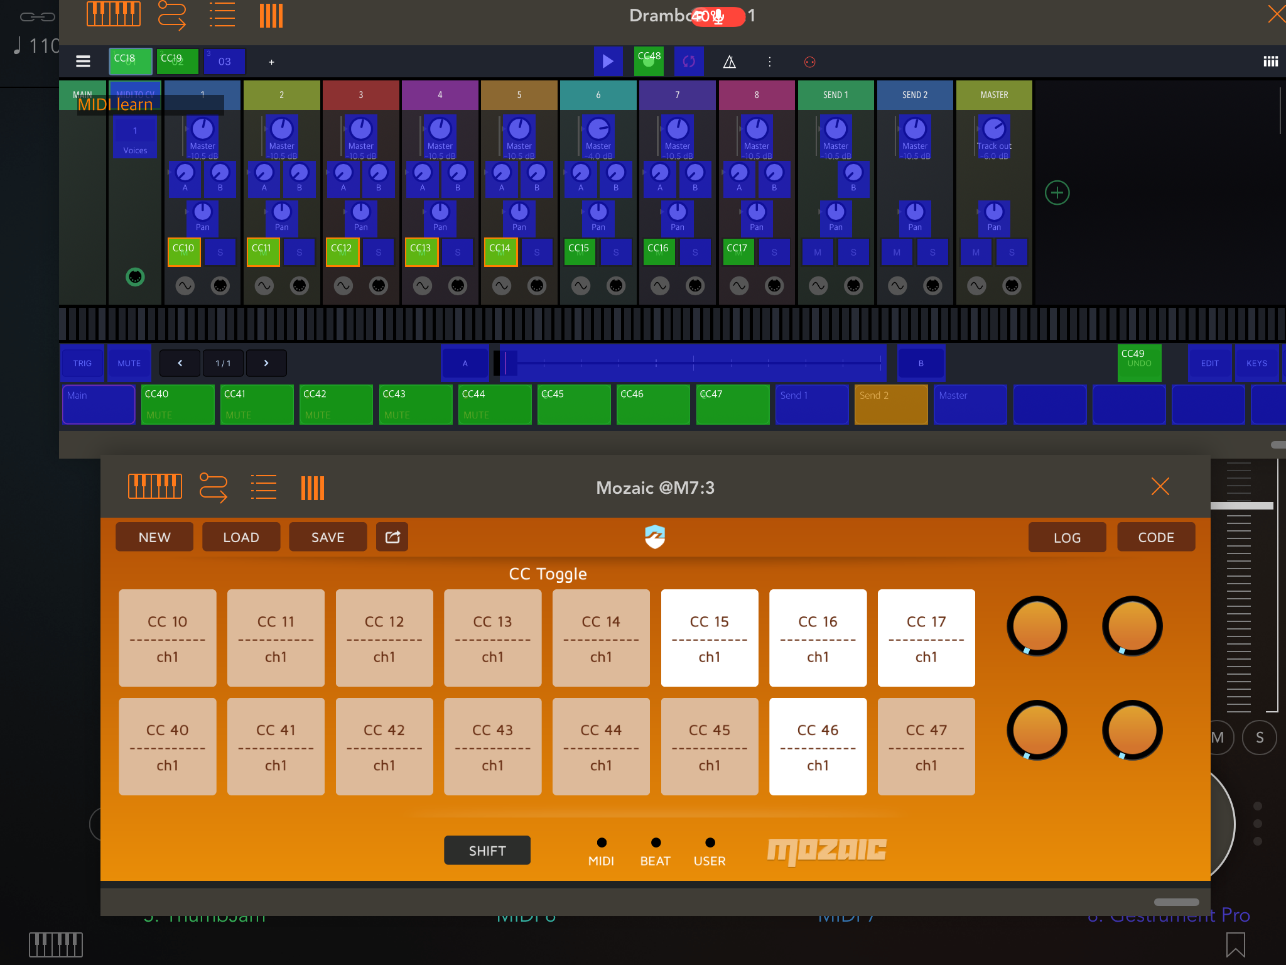This screenshot has height=965, width=1286.
Task: Toggle the CC 15 ch1 pad
Action: pos(710,638)
